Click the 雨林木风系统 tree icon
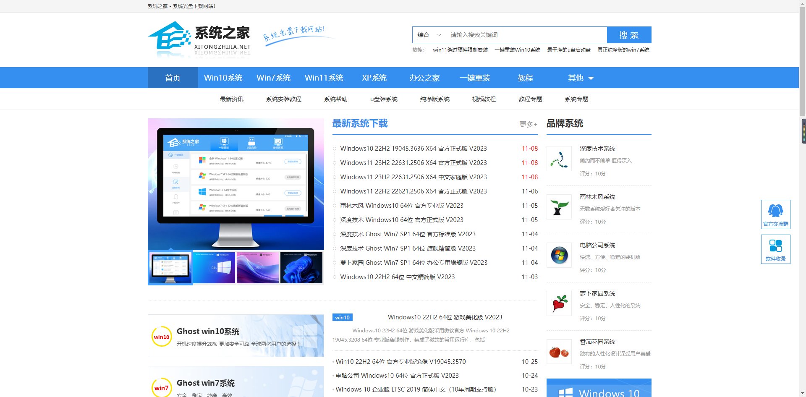The height and width of the screenshot is (397, 806). pos(559,207)
